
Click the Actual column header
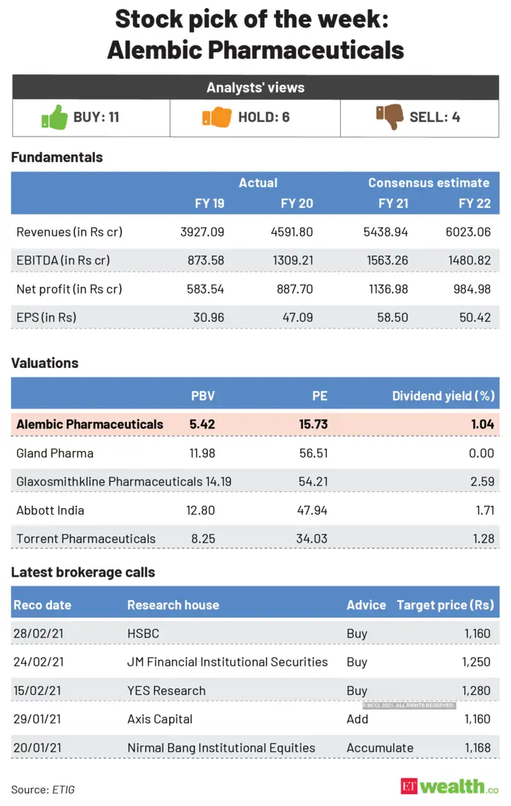point(258,183)
